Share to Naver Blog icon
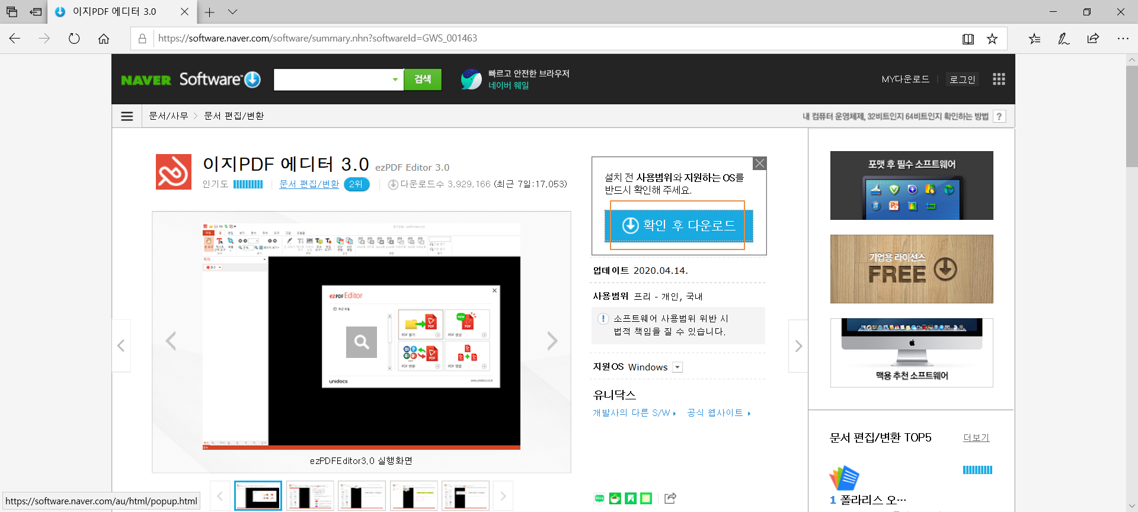The width and height of the screenshot is (1138, 512). click(x=599, y=498)
